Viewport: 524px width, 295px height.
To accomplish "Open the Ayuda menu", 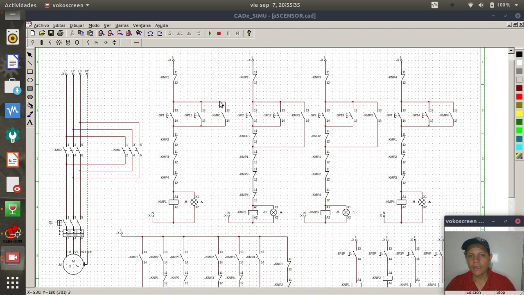I will pyautogui.click(x=161, y=25).
